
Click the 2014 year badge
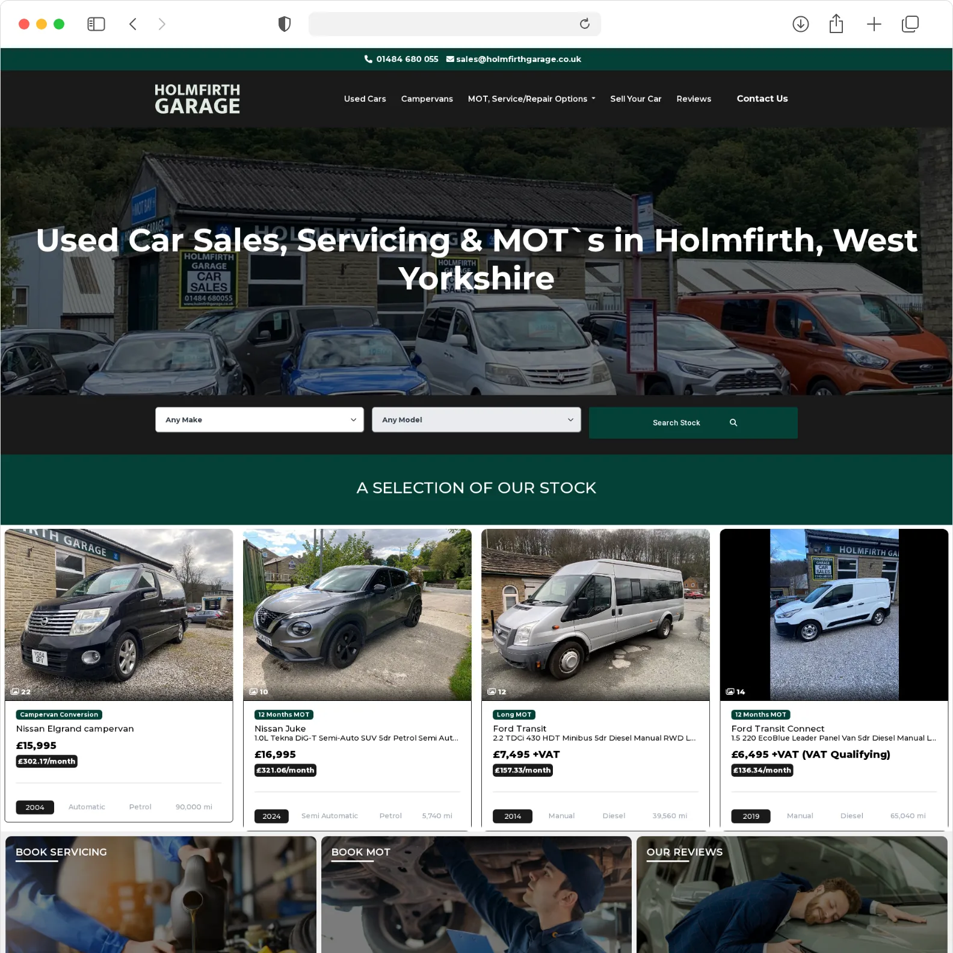click(x=513, y=816)
